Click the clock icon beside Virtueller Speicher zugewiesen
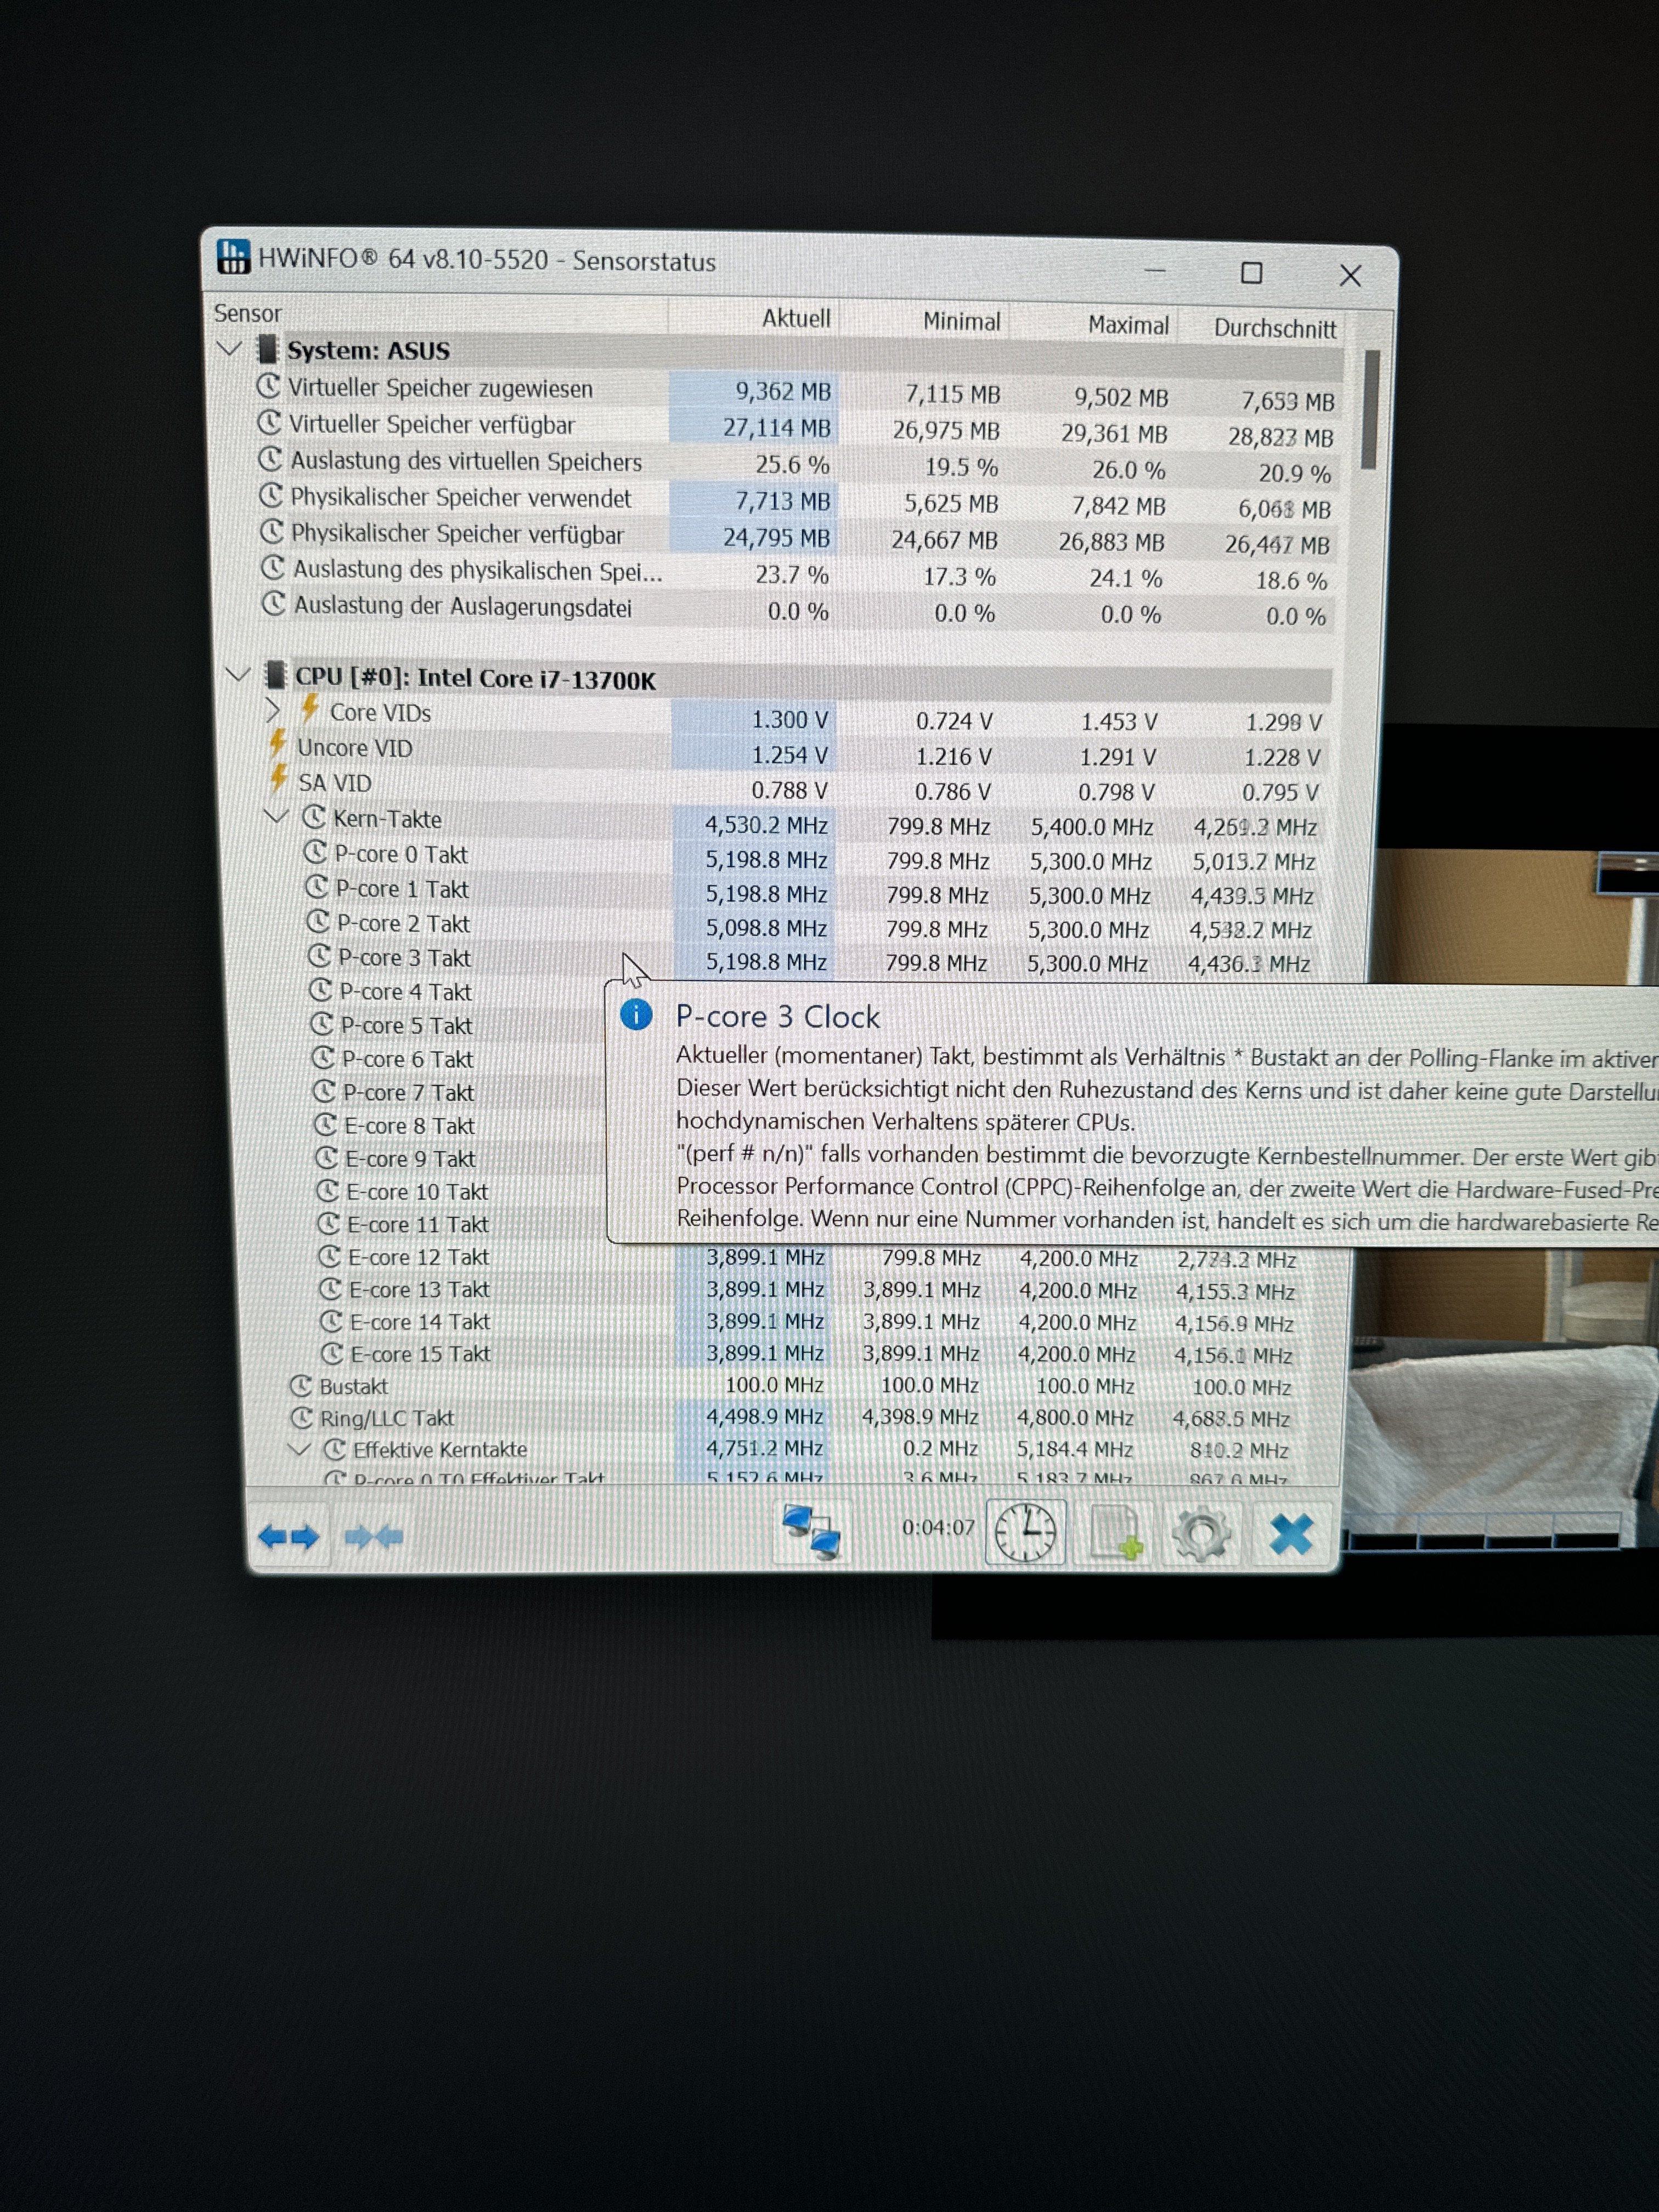 tap(268, 385)
